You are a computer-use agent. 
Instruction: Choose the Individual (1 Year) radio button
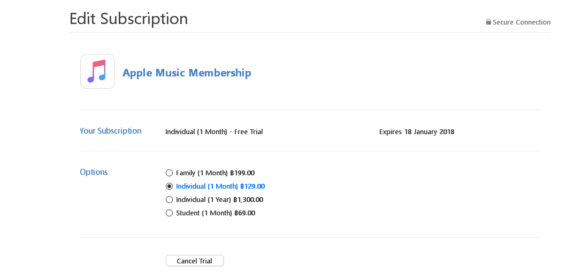(169, 199)
